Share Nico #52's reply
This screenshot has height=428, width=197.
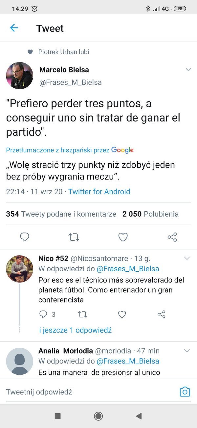point(161,314)
